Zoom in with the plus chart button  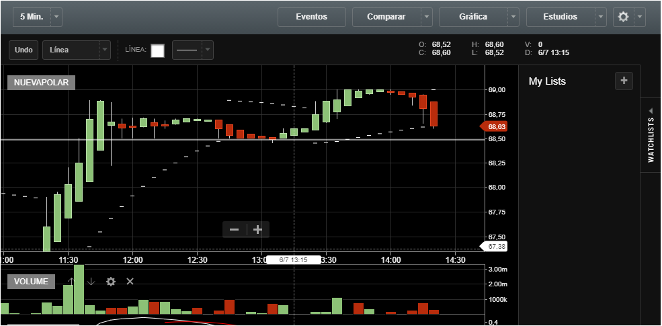click(257, 230)
